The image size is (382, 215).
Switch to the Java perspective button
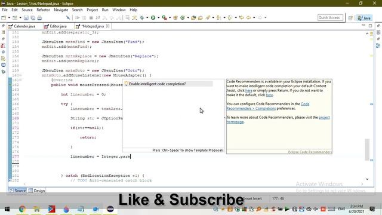point(364,18)
